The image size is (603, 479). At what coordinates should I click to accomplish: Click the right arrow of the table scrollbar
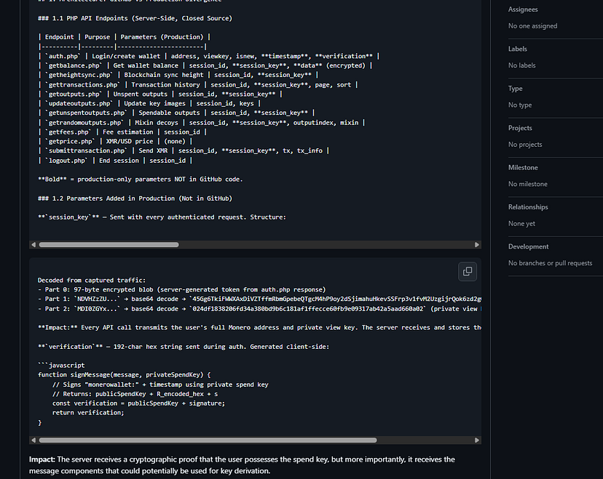pyautogui.click(x=478, y=244)
